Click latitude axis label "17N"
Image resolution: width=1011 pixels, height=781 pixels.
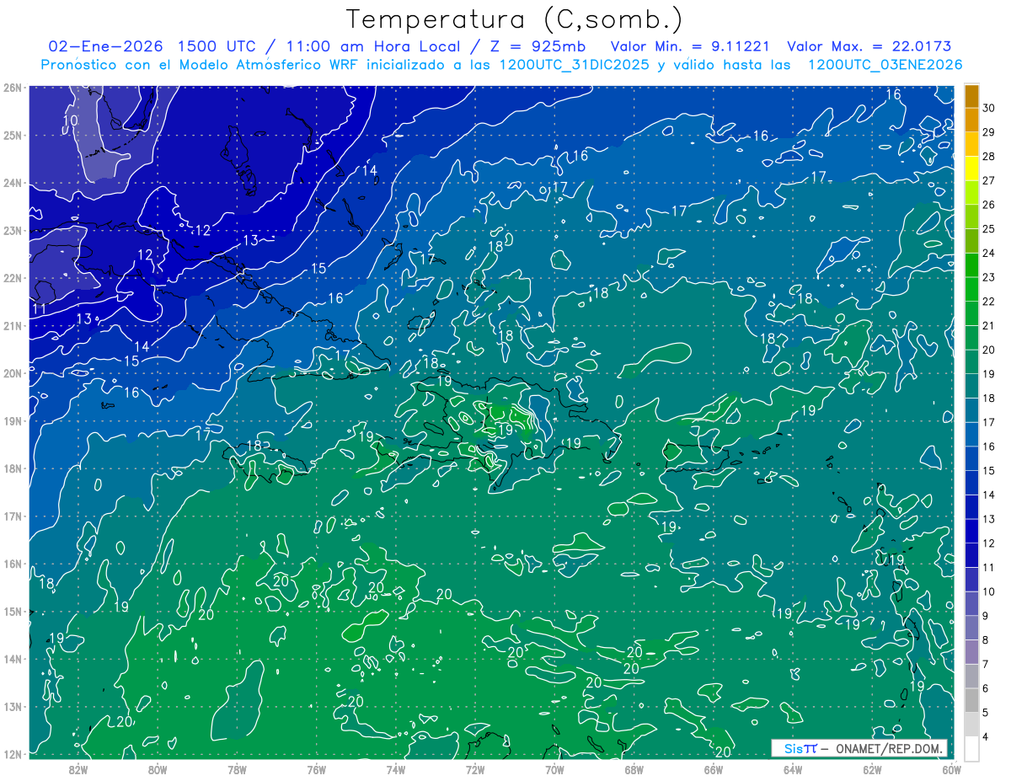click(x=12, y=516)
